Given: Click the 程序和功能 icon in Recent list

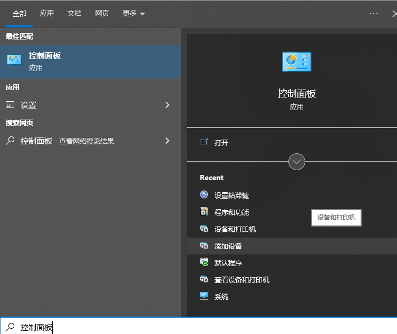Looking at the screenshot, I should coord(205,212).
